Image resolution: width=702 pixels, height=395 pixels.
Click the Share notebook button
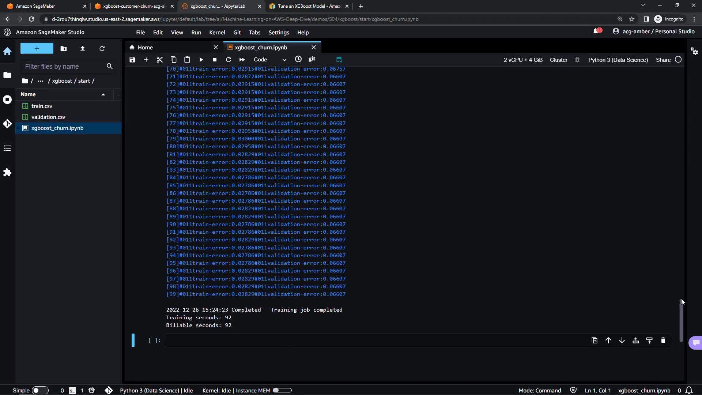tap(663, 60)
